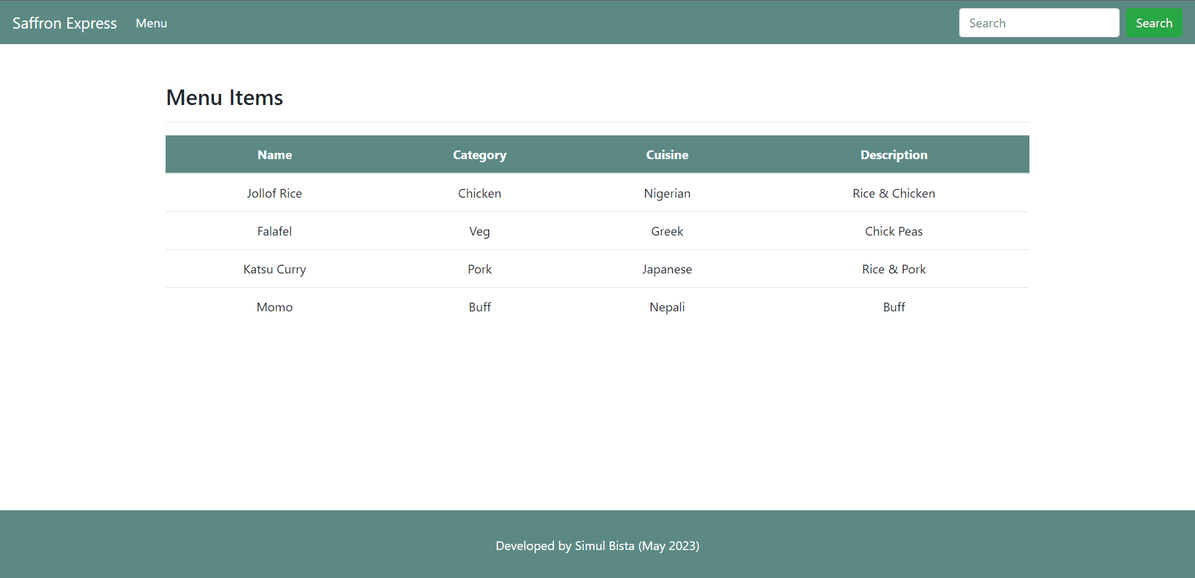Screen dimensions: 1195x578
Task: Click the Menu Items page heading
Action: [x=225, y=98]
